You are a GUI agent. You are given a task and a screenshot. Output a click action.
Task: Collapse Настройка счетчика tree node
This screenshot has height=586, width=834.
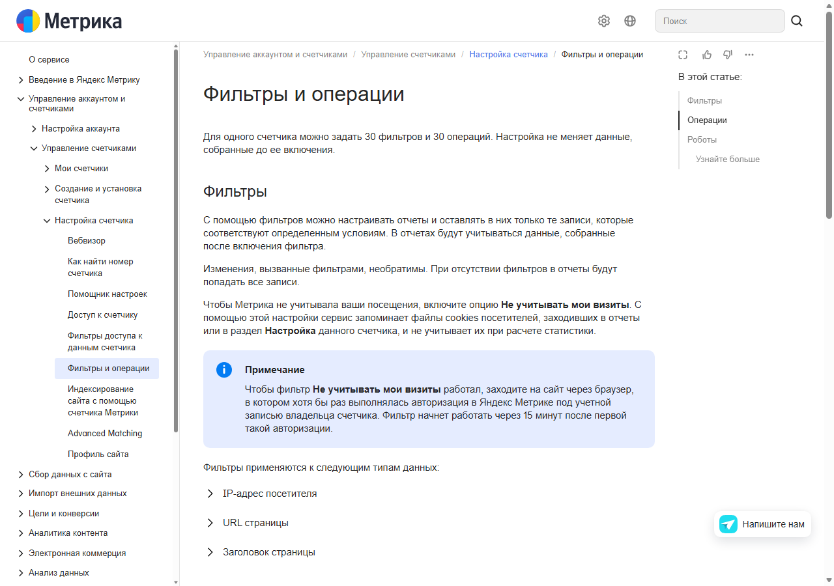tap(47, 221)
